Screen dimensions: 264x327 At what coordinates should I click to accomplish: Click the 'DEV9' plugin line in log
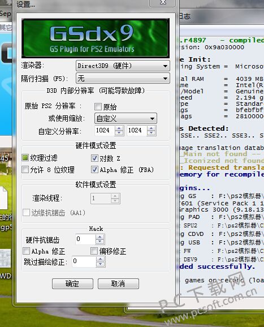pos(222,260)
